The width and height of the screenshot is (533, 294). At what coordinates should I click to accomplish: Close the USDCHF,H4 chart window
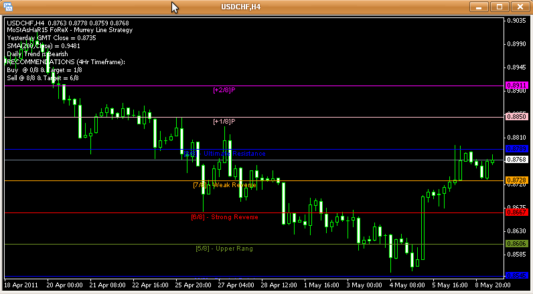click(518, 7)
